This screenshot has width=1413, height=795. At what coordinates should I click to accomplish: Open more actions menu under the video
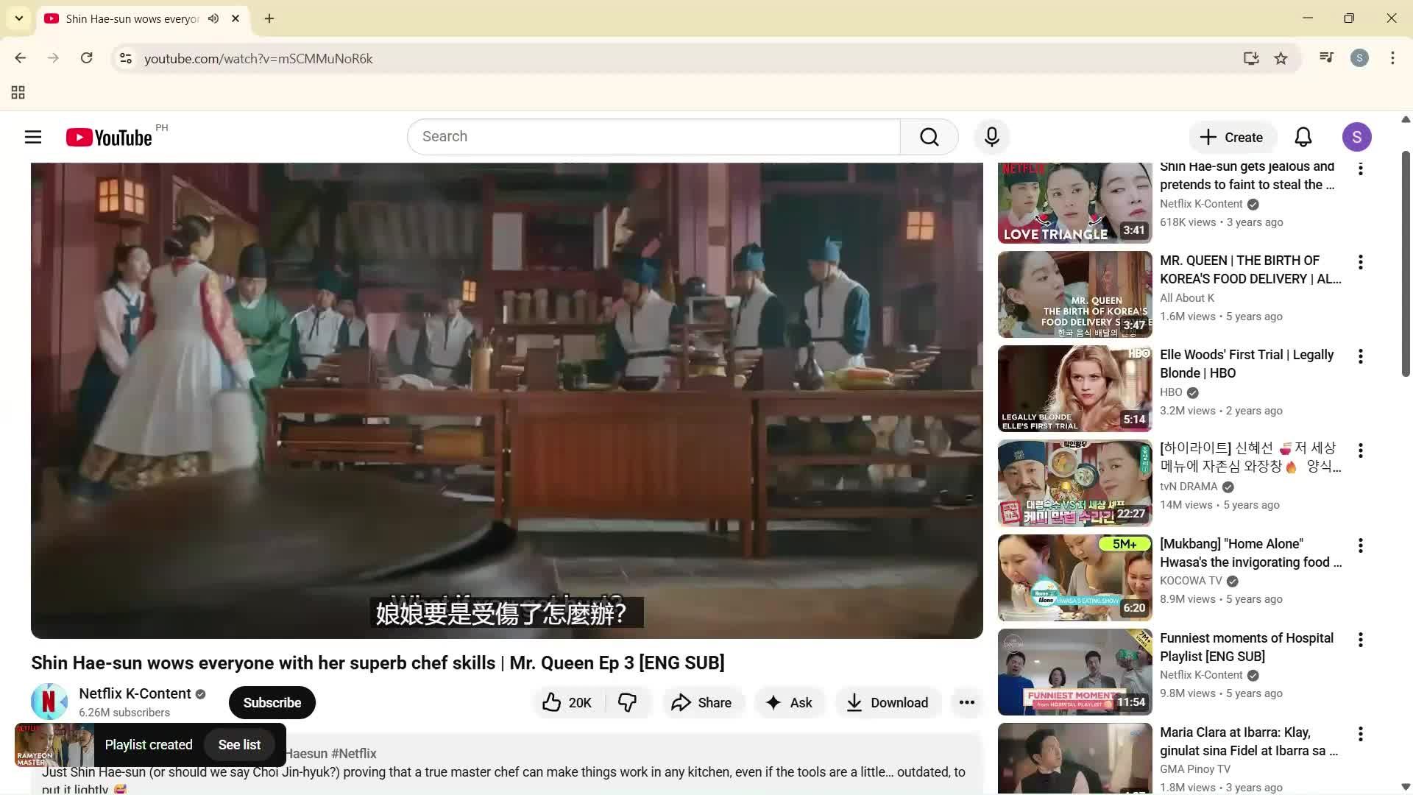tap(967, 702)
